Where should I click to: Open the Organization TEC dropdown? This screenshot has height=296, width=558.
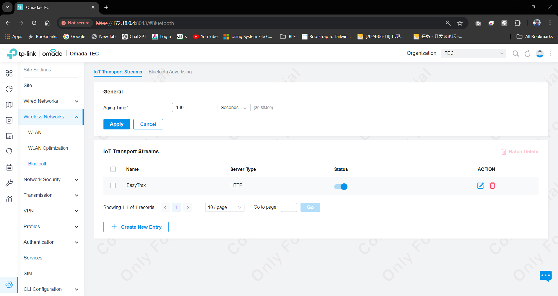[x=473, y=53]
